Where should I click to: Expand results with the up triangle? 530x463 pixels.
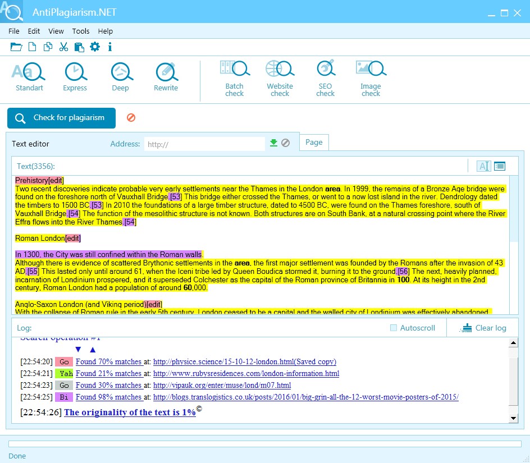[x=92, y=349]
